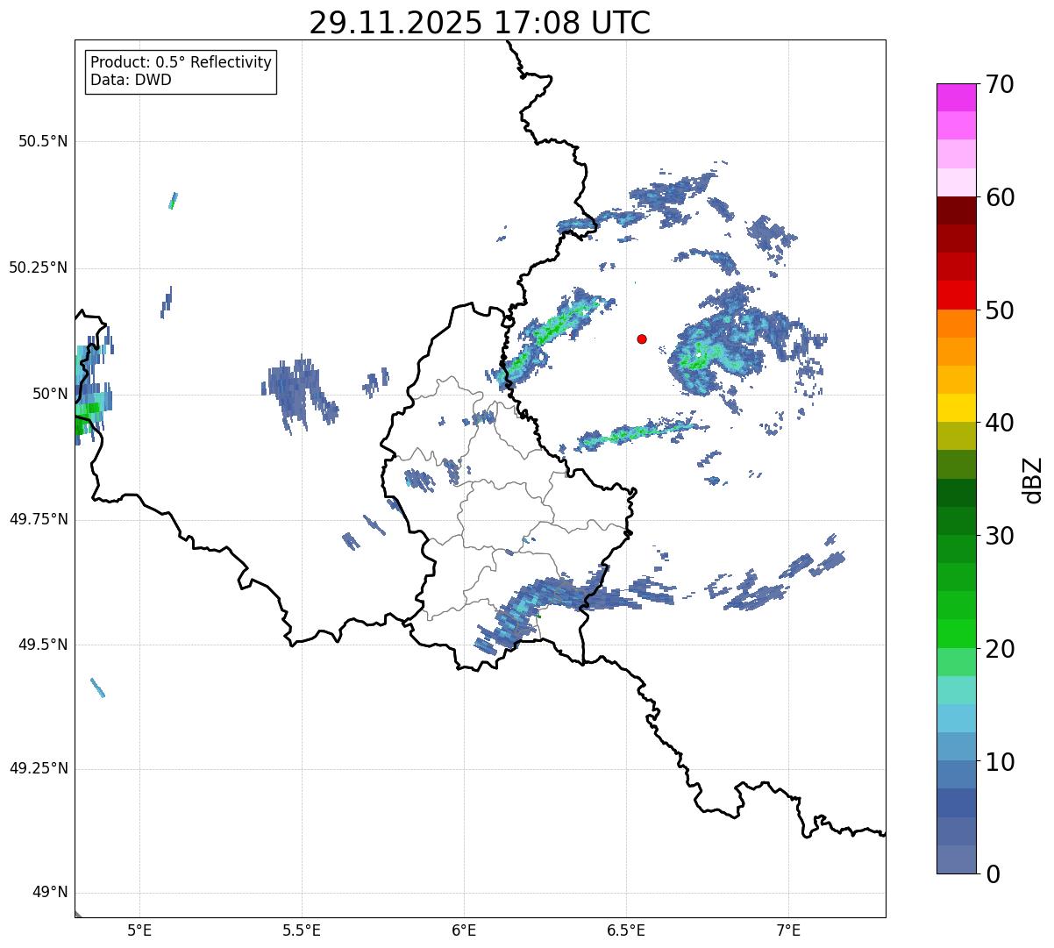Screen dimensions: 1054x948
Task: Click the dBZ colorbar axis label
Action: point(1034,480)
